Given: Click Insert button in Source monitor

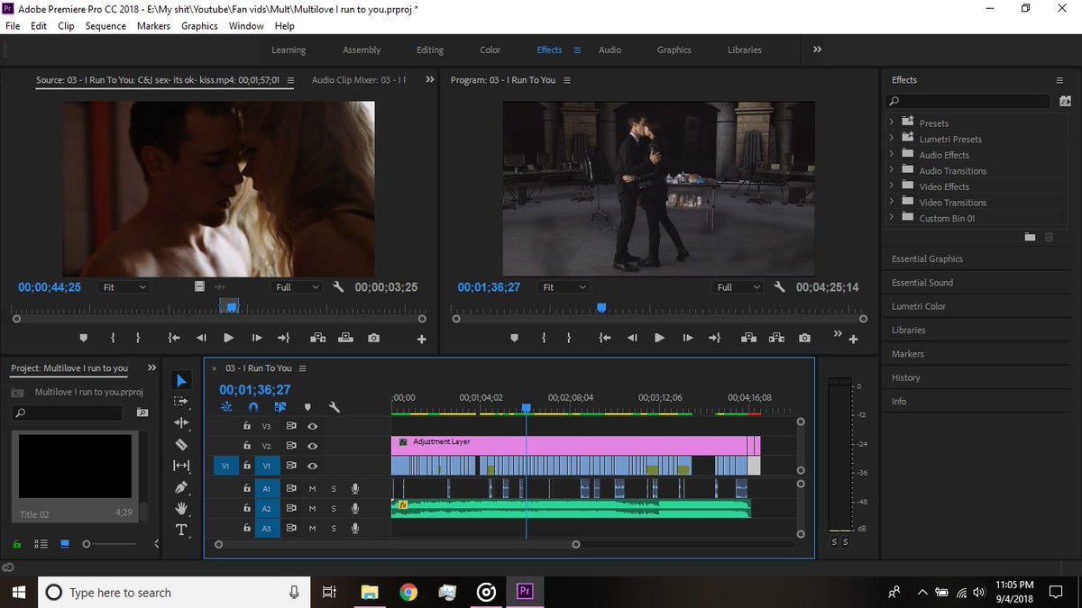Looking at the screenshot, I should click(317, 338).
